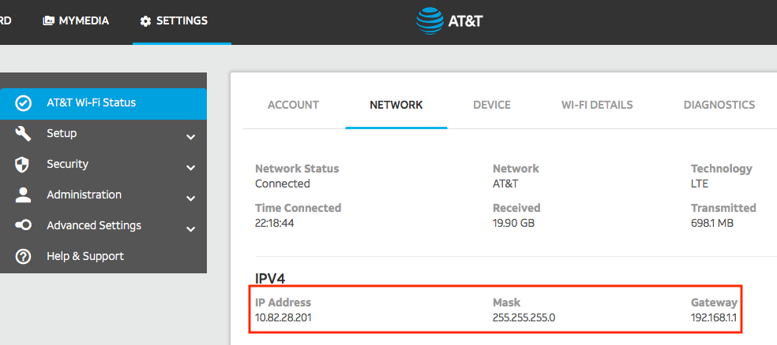Screen dimensions: 777x345
Task: Click the Wi-Fi Status checkmark icon
Action: coord(24,103)
